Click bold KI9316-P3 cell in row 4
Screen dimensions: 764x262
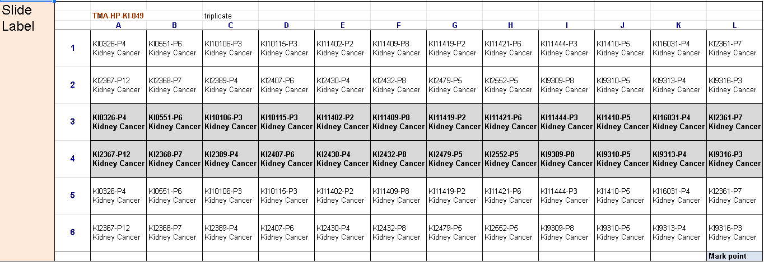(734, 159)
